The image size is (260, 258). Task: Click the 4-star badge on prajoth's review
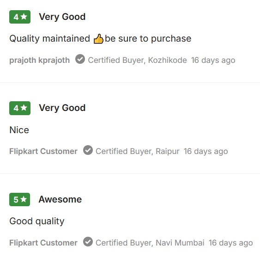[x=20, y=17]
